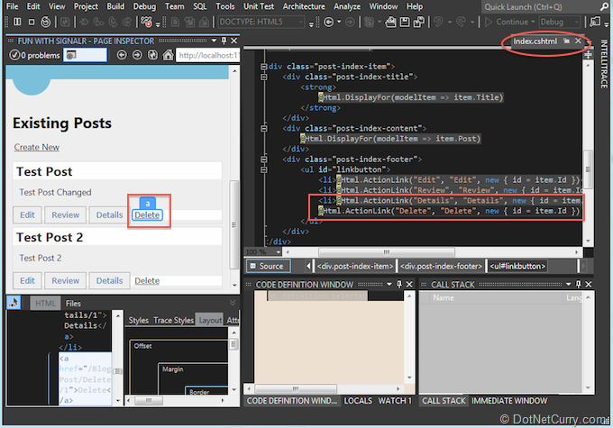613x428 pixels.
Task: Click the Save floppy disk icon
Action: (x=405, y=23)
